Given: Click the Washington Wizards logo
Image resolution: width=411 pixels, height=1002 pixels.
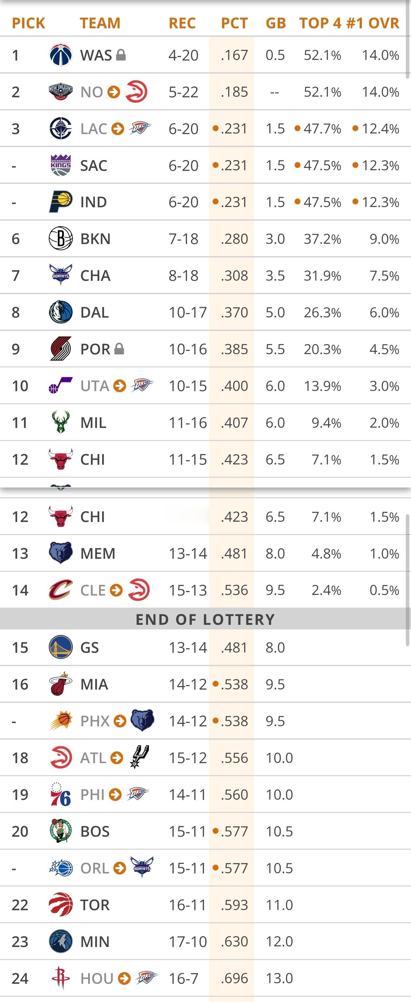Looking at the screenshot, I should [x=60, y=55].
